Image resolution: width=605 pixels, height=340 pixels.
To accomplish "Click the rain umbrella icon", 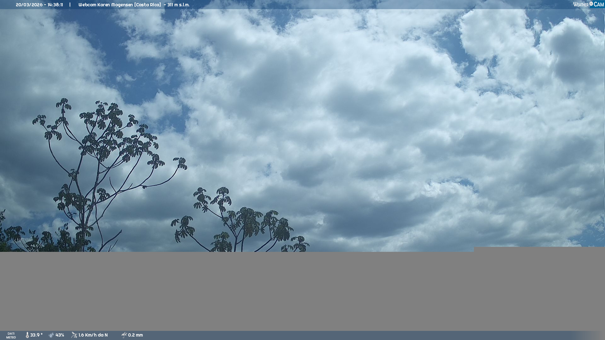I will click(124, 335).
